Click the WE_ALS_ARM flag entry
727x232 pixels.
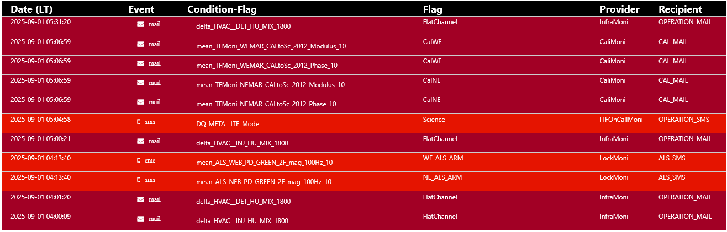click(442, 158)
